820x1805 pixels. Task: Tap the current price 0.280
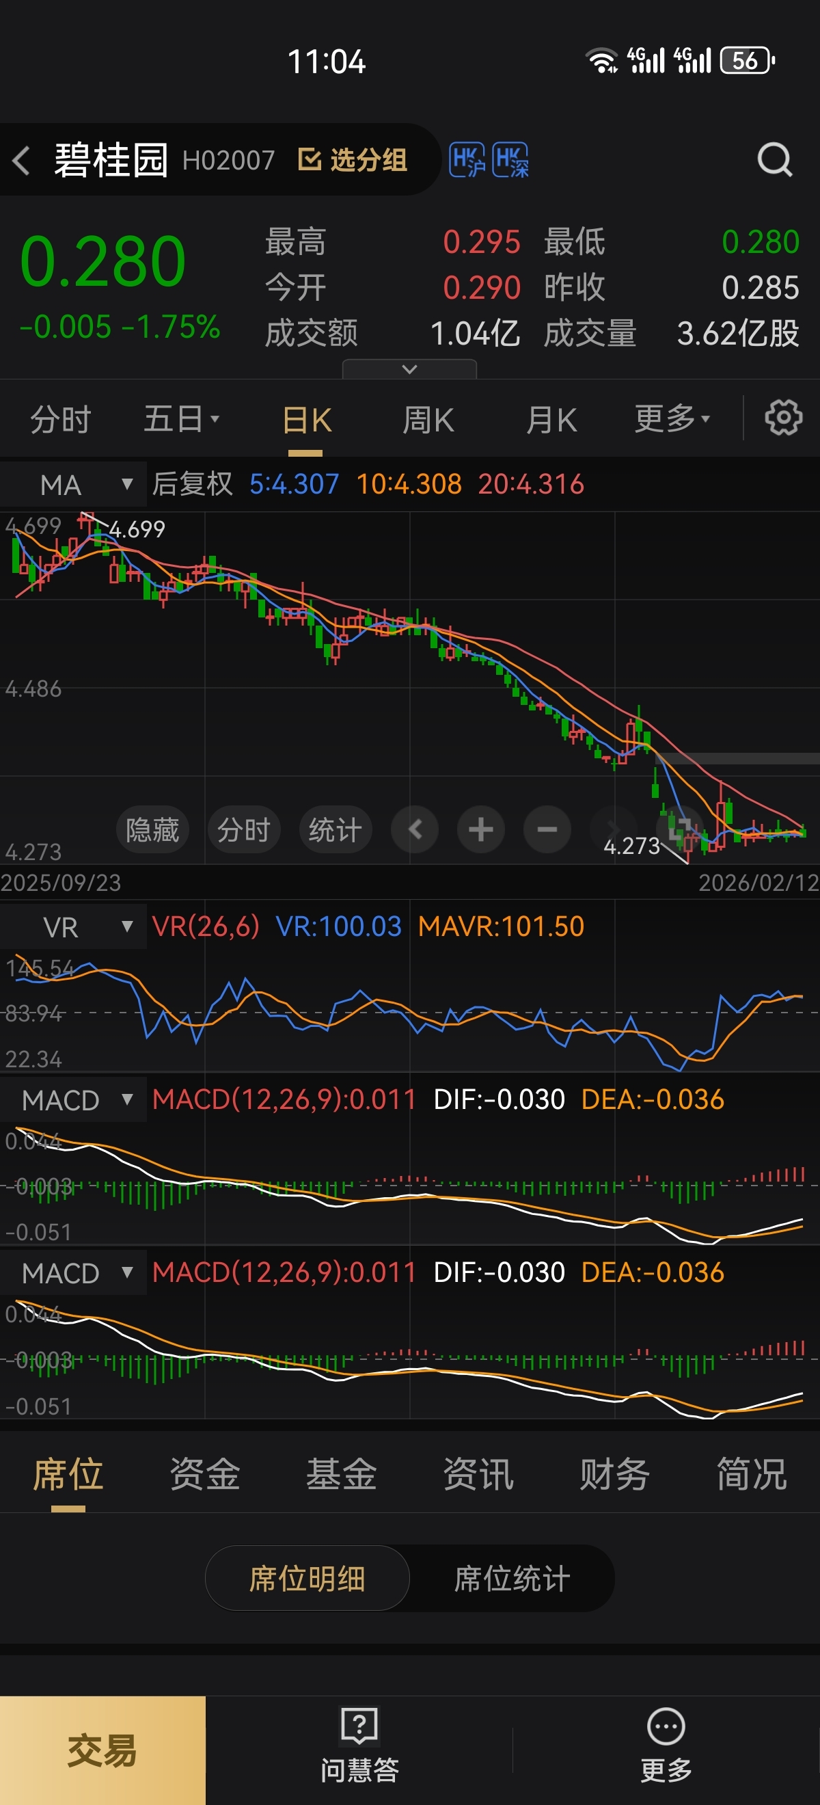point(103,261)
